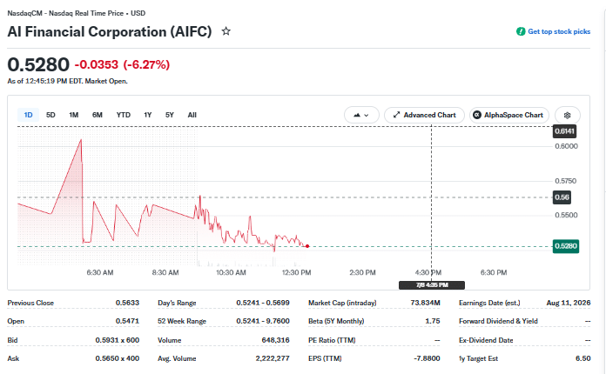Image resolution: width=606 pixels, height=374 pixels.
Task: Click Bid value 0.5931 x 600
Action: [x=117, y=340]
